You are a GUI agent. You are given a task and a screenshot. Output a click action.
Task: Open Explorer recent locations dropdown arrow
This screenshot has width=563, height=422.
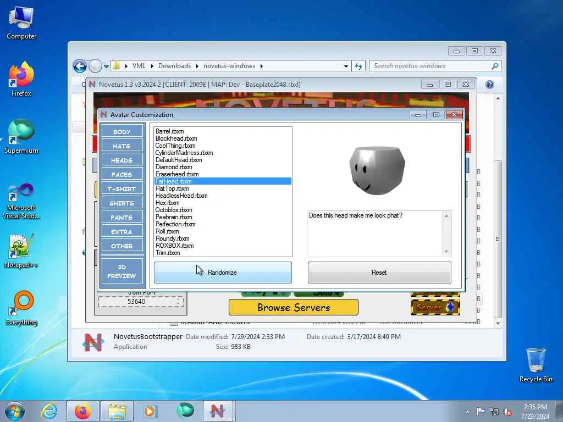click(x=106, y=66)
